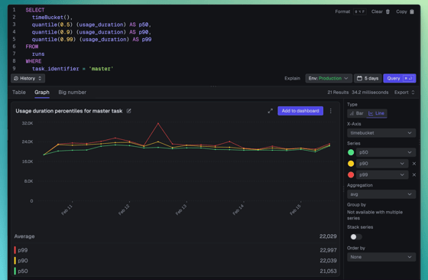The height and width of the screenshot is (280, 428).
Task: Open the Env: Production selector
Action: (x=329, y=78)
